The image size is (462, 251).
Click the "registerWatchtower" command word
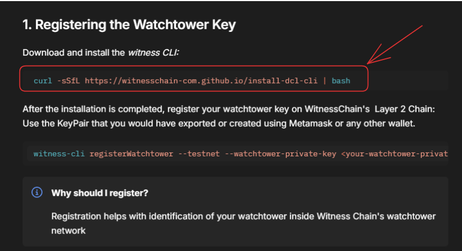click(x=131, y=154)
